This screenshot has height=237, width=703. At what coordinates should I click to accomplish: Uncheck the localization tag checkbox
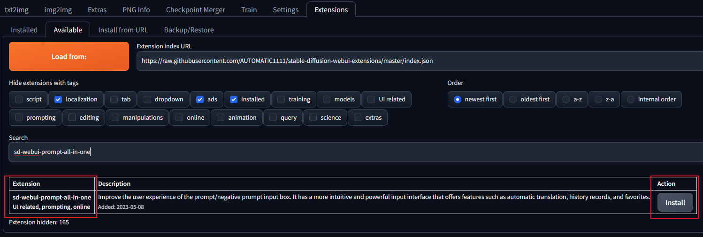point(58,99)
